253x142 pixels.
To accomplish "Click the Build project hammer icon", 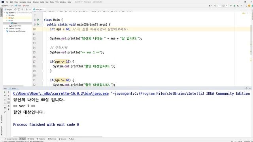I will coord(215,6).
